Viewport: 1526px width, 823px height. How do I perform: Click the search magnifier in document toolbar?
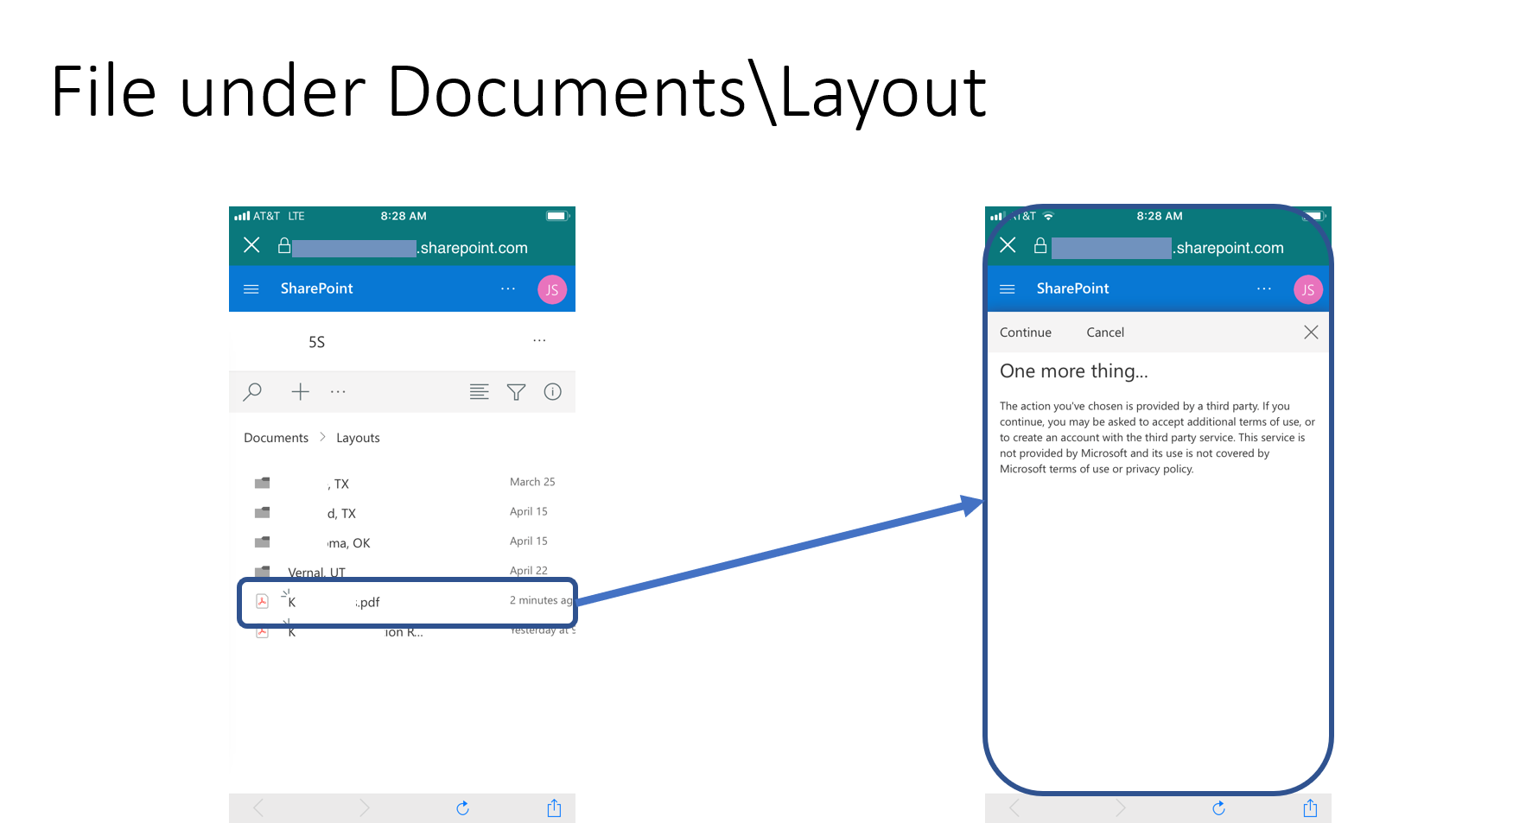tap(252, 392)
